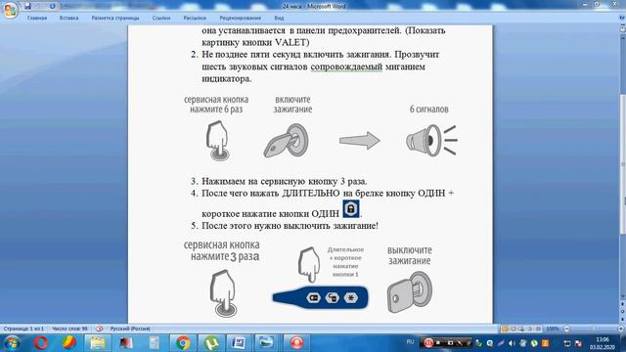
Task: Click the zoom in plus button
Action: [621, 329]
